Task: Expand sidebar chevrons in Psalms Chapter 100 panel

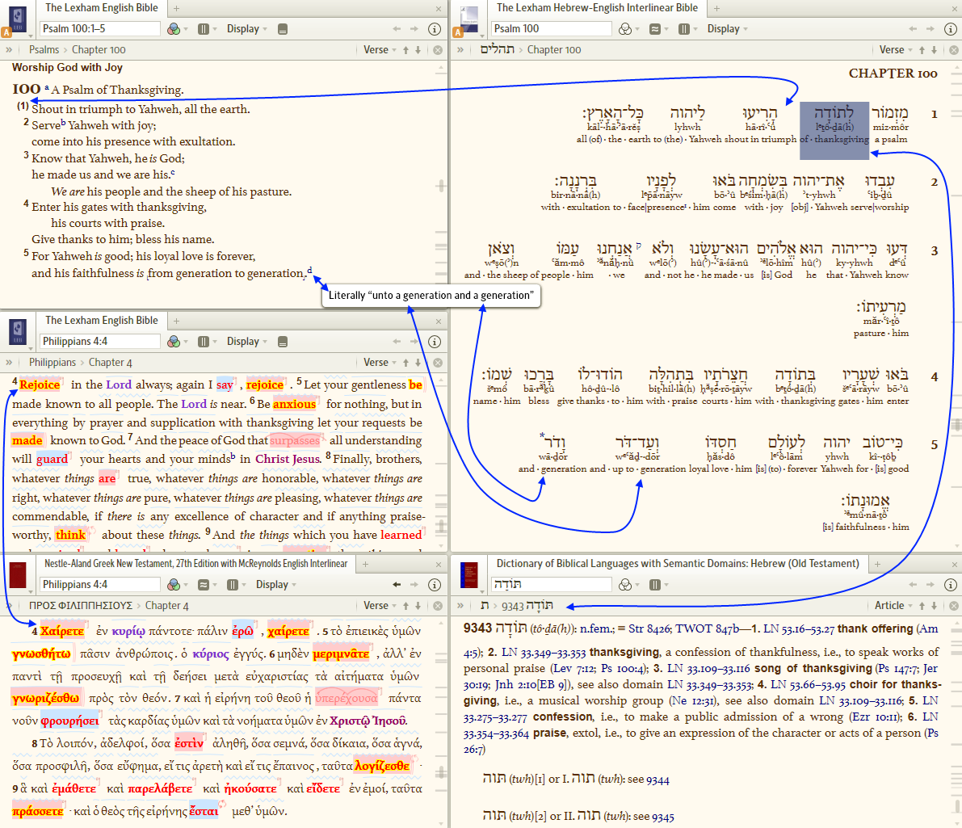Action: click(x=9, y=50)
